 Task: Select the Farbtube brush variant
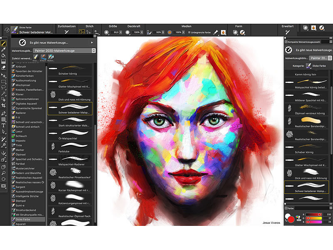[x=70, y=147]
